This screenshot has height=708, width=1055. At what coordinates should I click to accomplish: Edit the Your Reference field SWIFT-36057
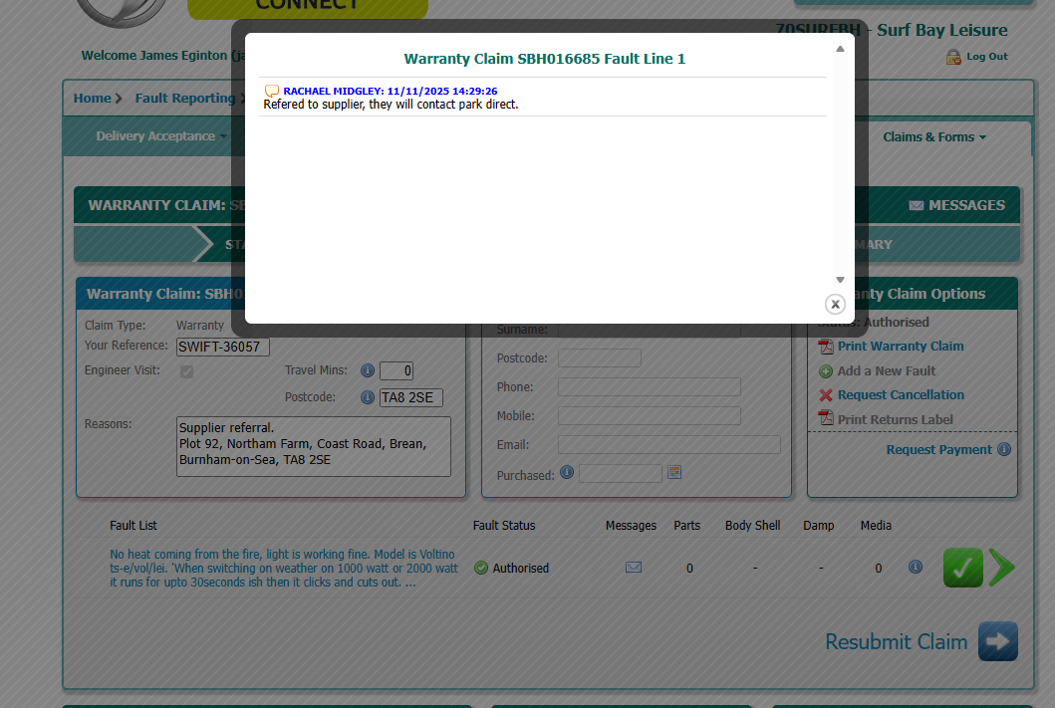(x=223, y=347)
